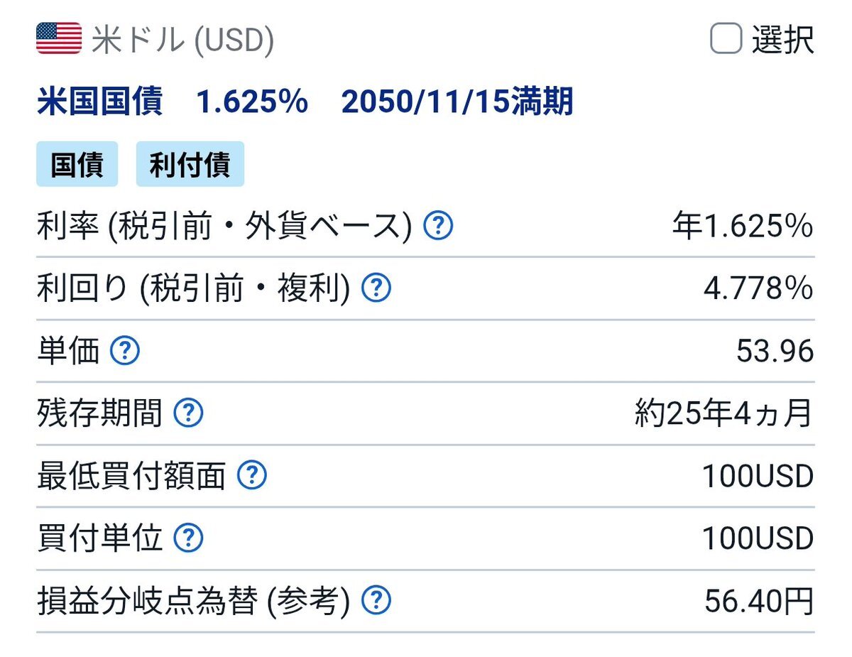Click help icon next to 買付単位
Screen dimensions: 852x657
(x=188, y=538)
